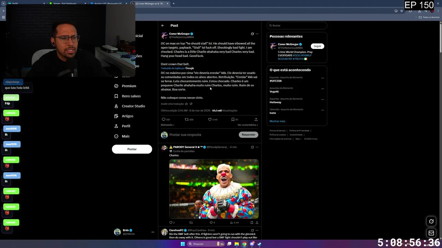Open the #UFC326 trending topic

click(x=276, y=81)
